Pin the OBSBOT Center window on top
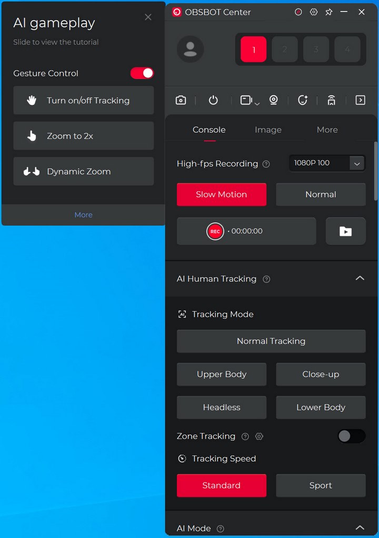379x538 pixels. tap(329, 12)
